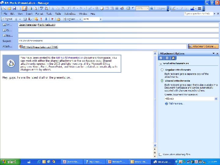Open Print Preview from the standard toolbar
Image resolution: width=220 pixels, height=165 pixels.
pos(35,9)
